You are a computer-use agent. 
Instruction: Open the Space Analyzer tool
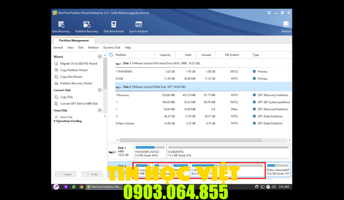pos(138,27)
